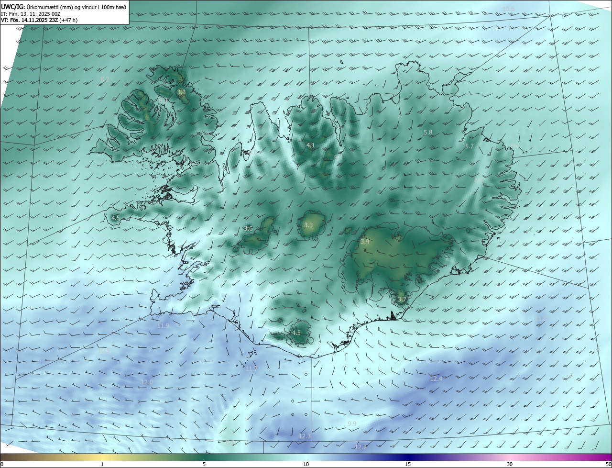
Task: Click the yellow segment of the color scale
Action: (102, 457)
